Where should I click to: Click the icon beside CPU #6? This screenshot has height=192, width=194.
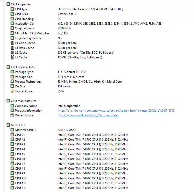[x=12, y=159]
